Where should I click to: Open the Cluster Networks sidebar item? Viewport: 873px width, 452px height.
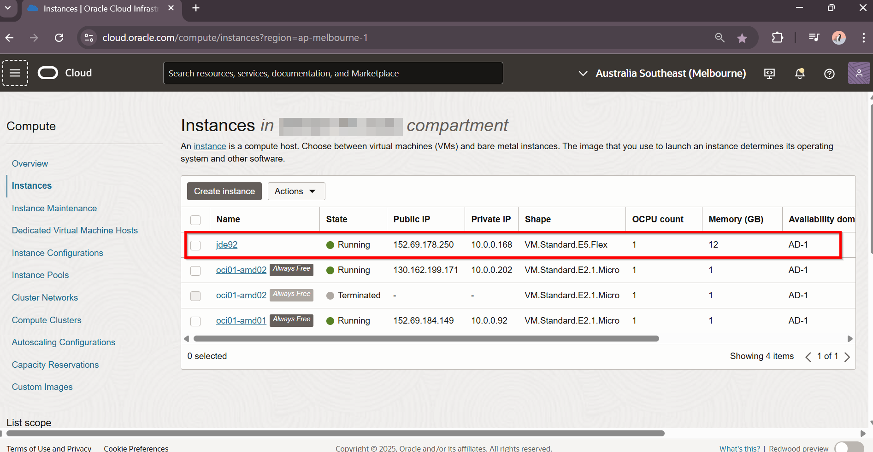pos(45,297)
